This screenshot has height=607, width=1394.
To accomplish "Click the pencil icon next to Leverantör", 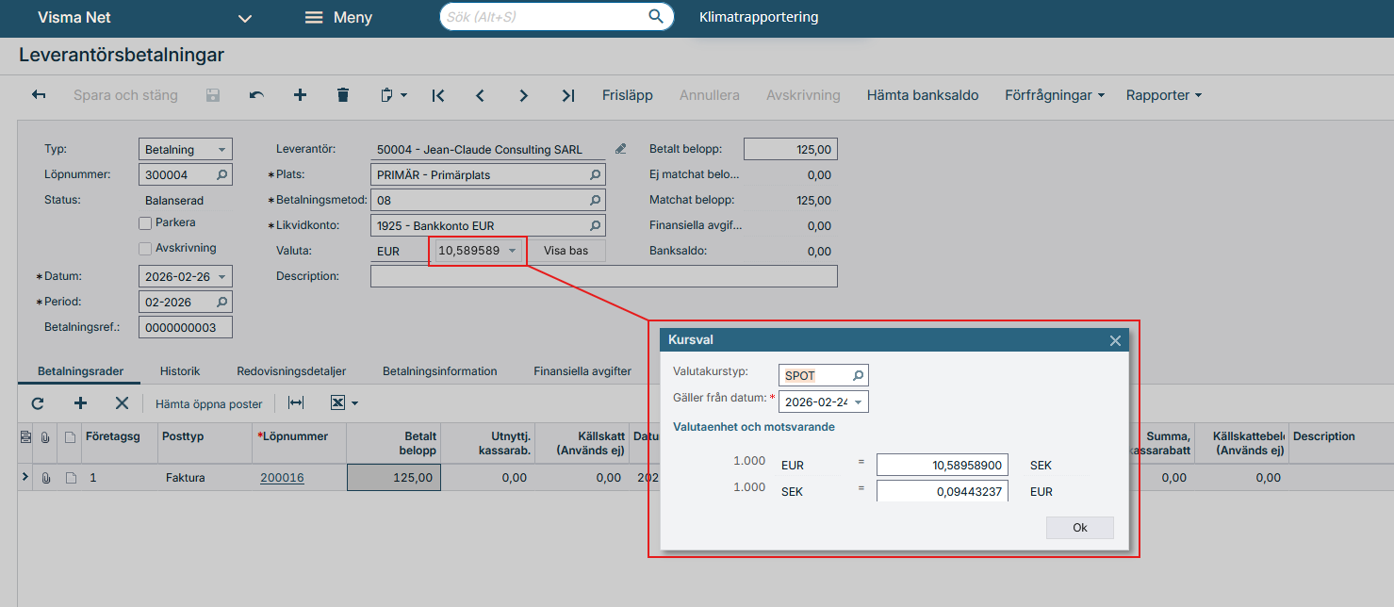I will click(620, 149).
